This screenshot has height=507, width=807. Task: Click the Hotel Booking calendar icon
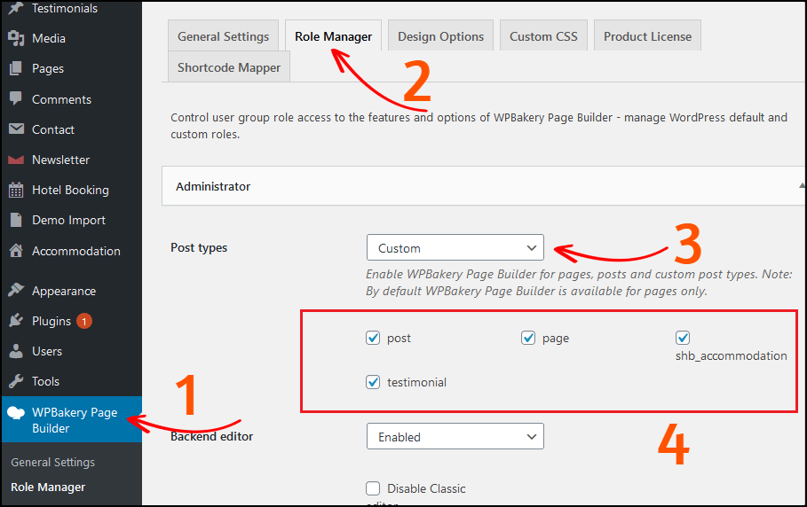pos(16,190)
